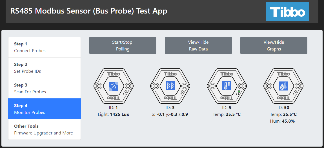324x148 pixels.
Task: Click the Tibbo logo in header
Action: [x=287, y=12]
